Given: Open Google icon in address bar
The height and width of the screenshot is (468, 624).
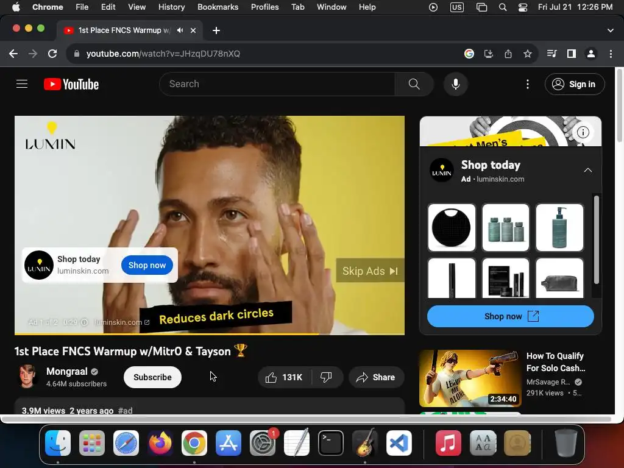Looking at the screenshot, I should coord(469,54).
